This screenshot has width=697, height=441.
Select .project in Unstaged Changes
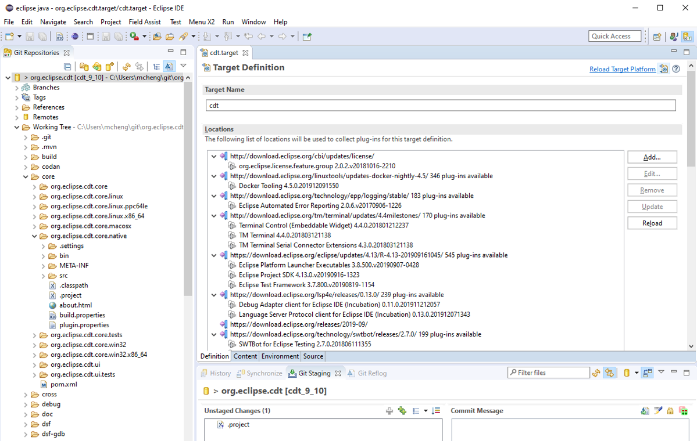238,425
